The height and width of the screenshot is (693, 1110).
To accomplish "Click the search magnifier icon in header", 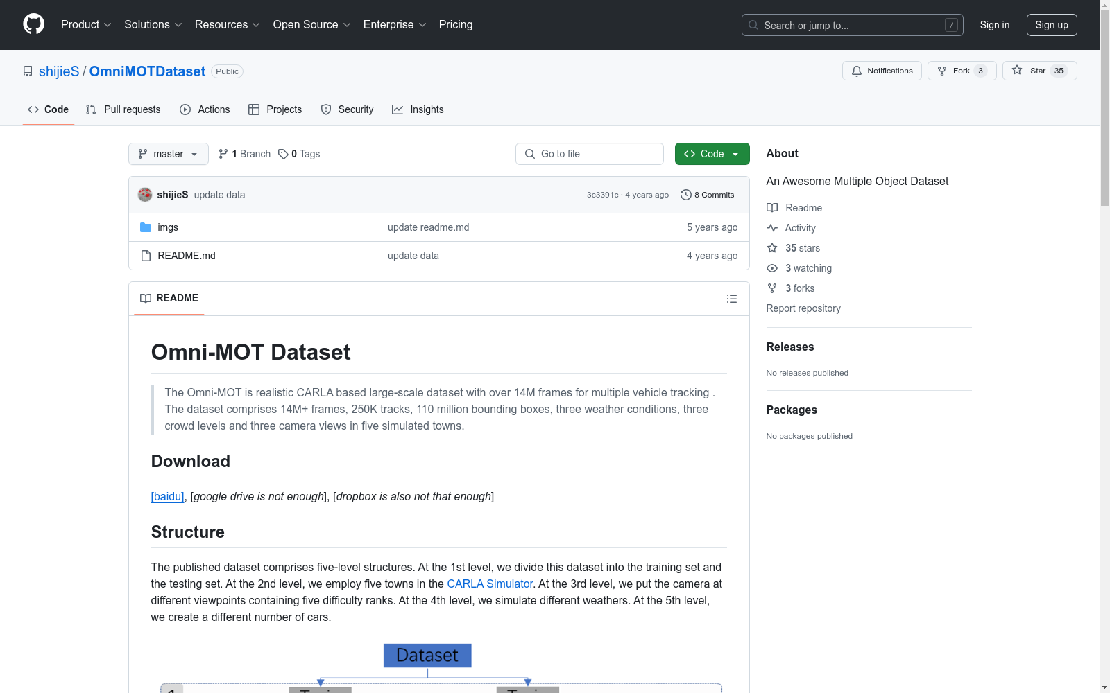I will (753, 25).
